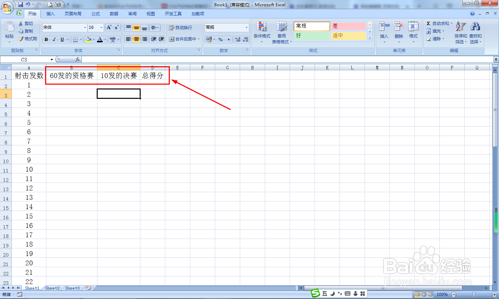Switch to the 页面布局 ribbon tab
Viewport: 499px width, 299px height.
pyautogui.click(x=73, y=14)
